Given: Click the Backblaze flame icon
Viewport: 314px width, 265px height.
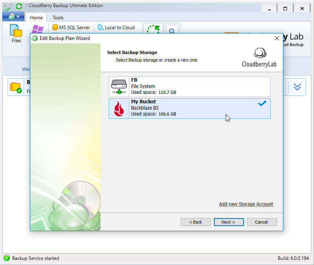Looking at the screenshot, I should point(119,108).
